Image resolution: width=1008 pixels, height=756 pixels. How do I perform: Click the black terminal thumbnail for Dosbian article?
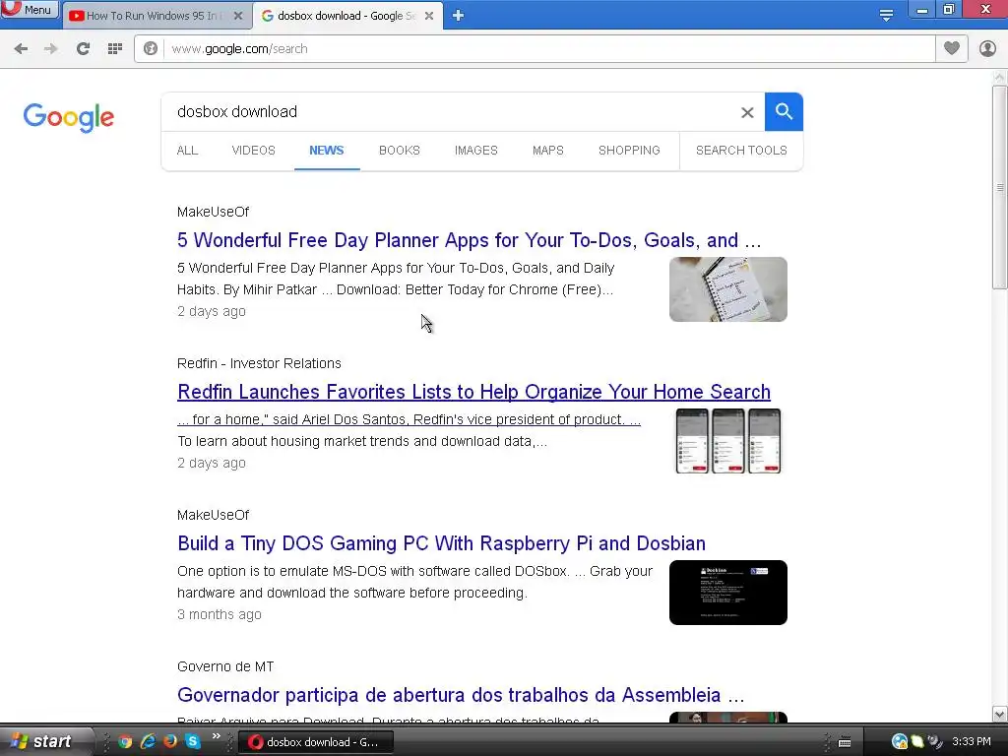tap(727, 593)
